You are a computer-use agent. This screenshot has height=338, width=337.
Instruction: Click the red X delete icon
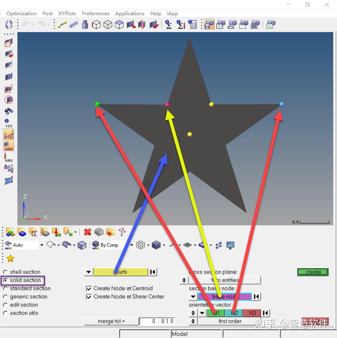[x=88, y=232]
